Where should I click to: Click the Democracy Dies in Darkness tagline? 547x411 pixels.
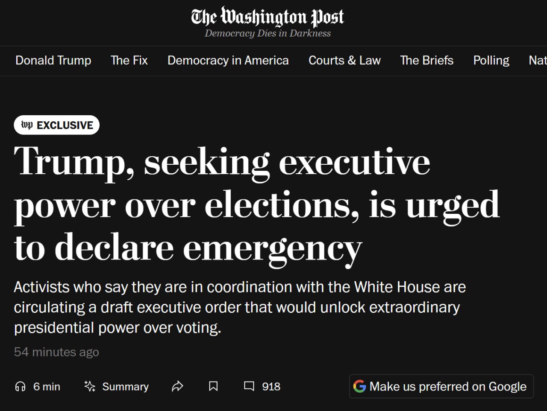[268, 33]
